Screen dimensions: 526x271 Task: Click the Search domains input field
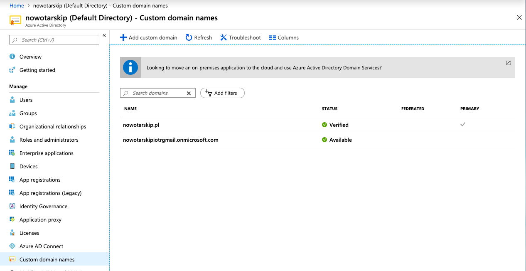click(x=156, y=93)
